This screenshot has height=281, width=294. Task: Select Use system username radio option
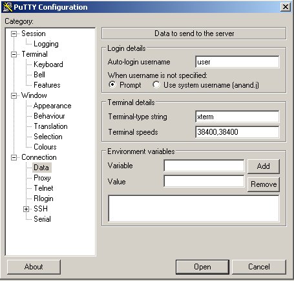(156, 84)
